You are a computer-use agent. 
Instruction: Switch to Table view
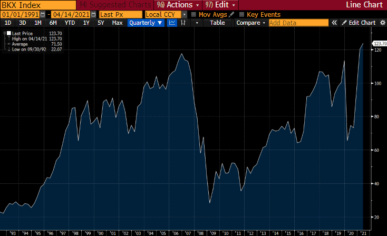point(217,23)
